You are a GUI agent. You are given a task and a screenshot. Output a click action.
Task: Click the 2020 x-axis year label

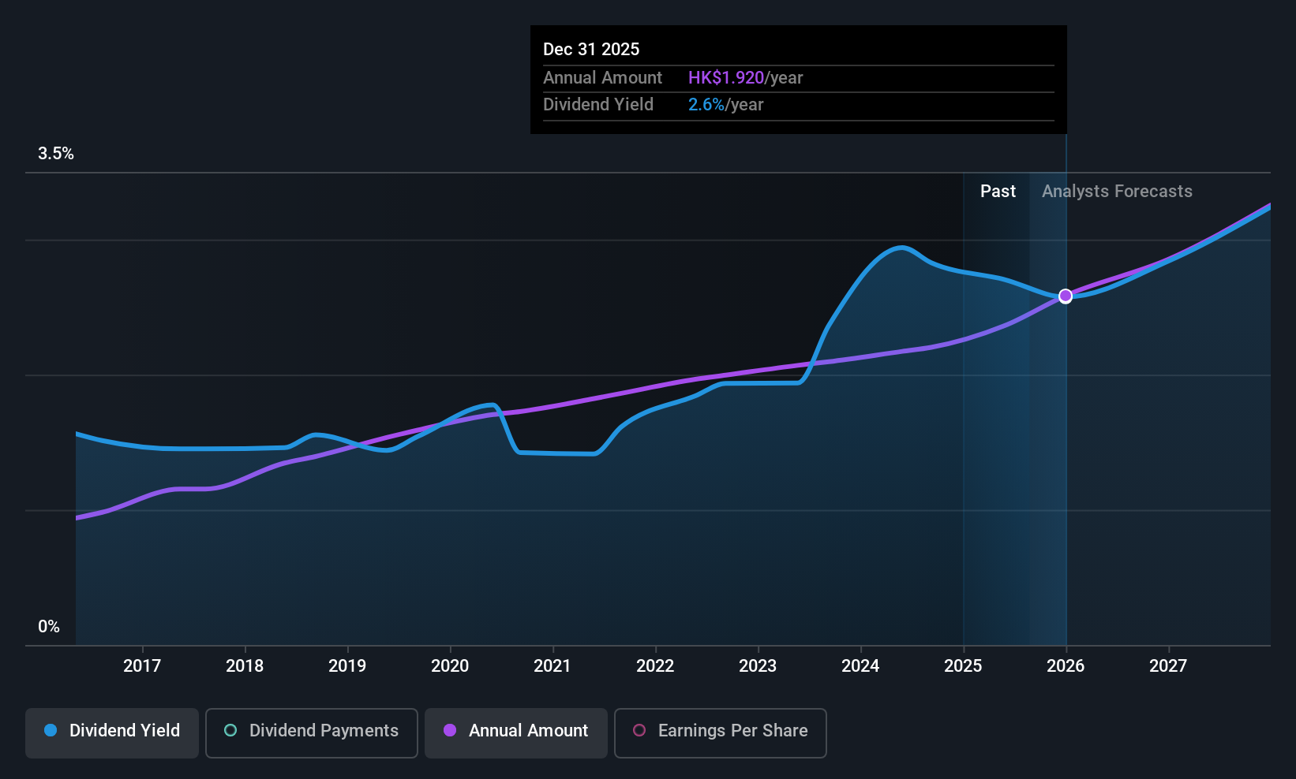[450, 665]
